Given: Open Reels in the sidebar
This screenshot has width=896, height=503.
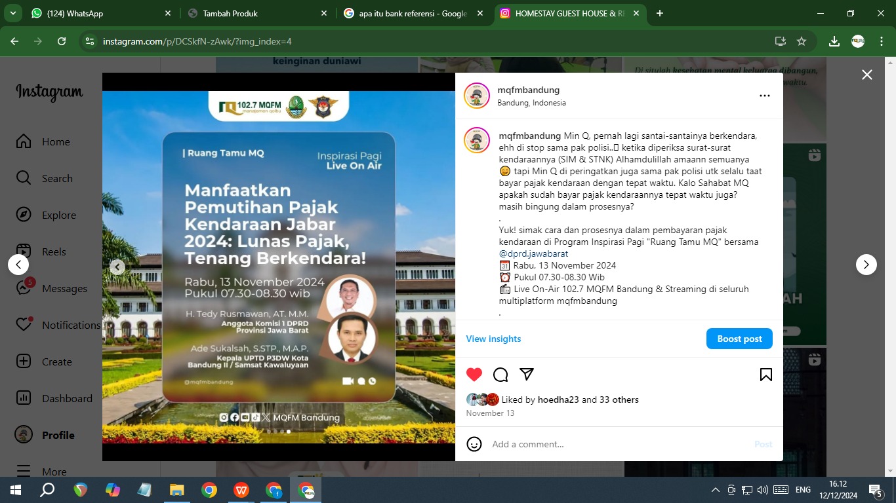Looking at the screenshot, I should (41, 251).
